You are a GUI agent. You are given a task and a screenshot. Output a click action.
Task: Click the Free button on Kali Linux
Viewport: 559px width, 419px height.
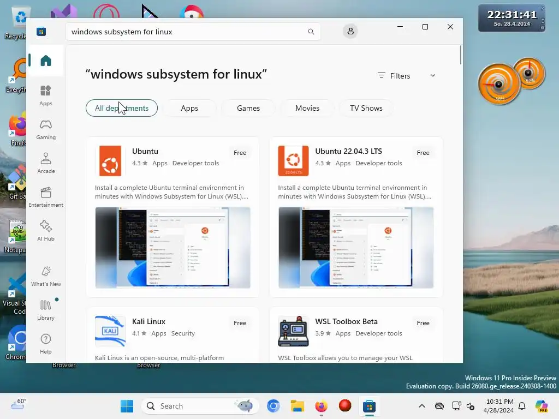coord(240,323)
